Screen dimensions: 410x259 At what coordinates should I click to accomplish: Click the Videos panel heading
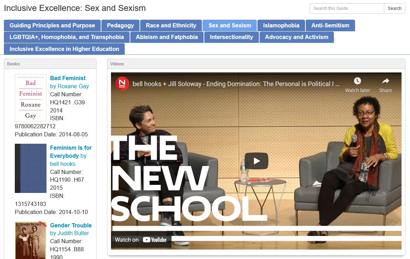pyautogui.click(x=117, y=64)
